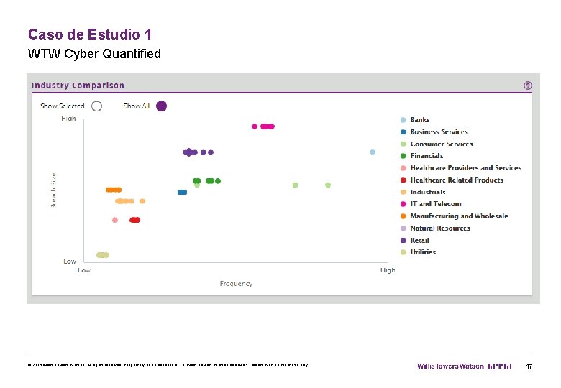Click the dark blue Business Services data point
The height and width of the screenshot is (388, 561).
click(x=182, y=193)
